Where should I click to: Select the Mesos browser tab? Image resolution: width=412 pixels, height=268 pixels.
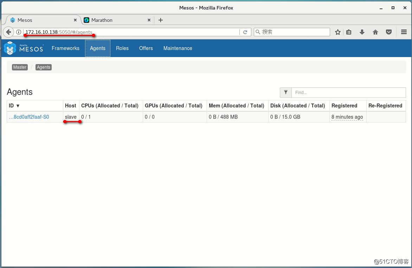point(42,20)
